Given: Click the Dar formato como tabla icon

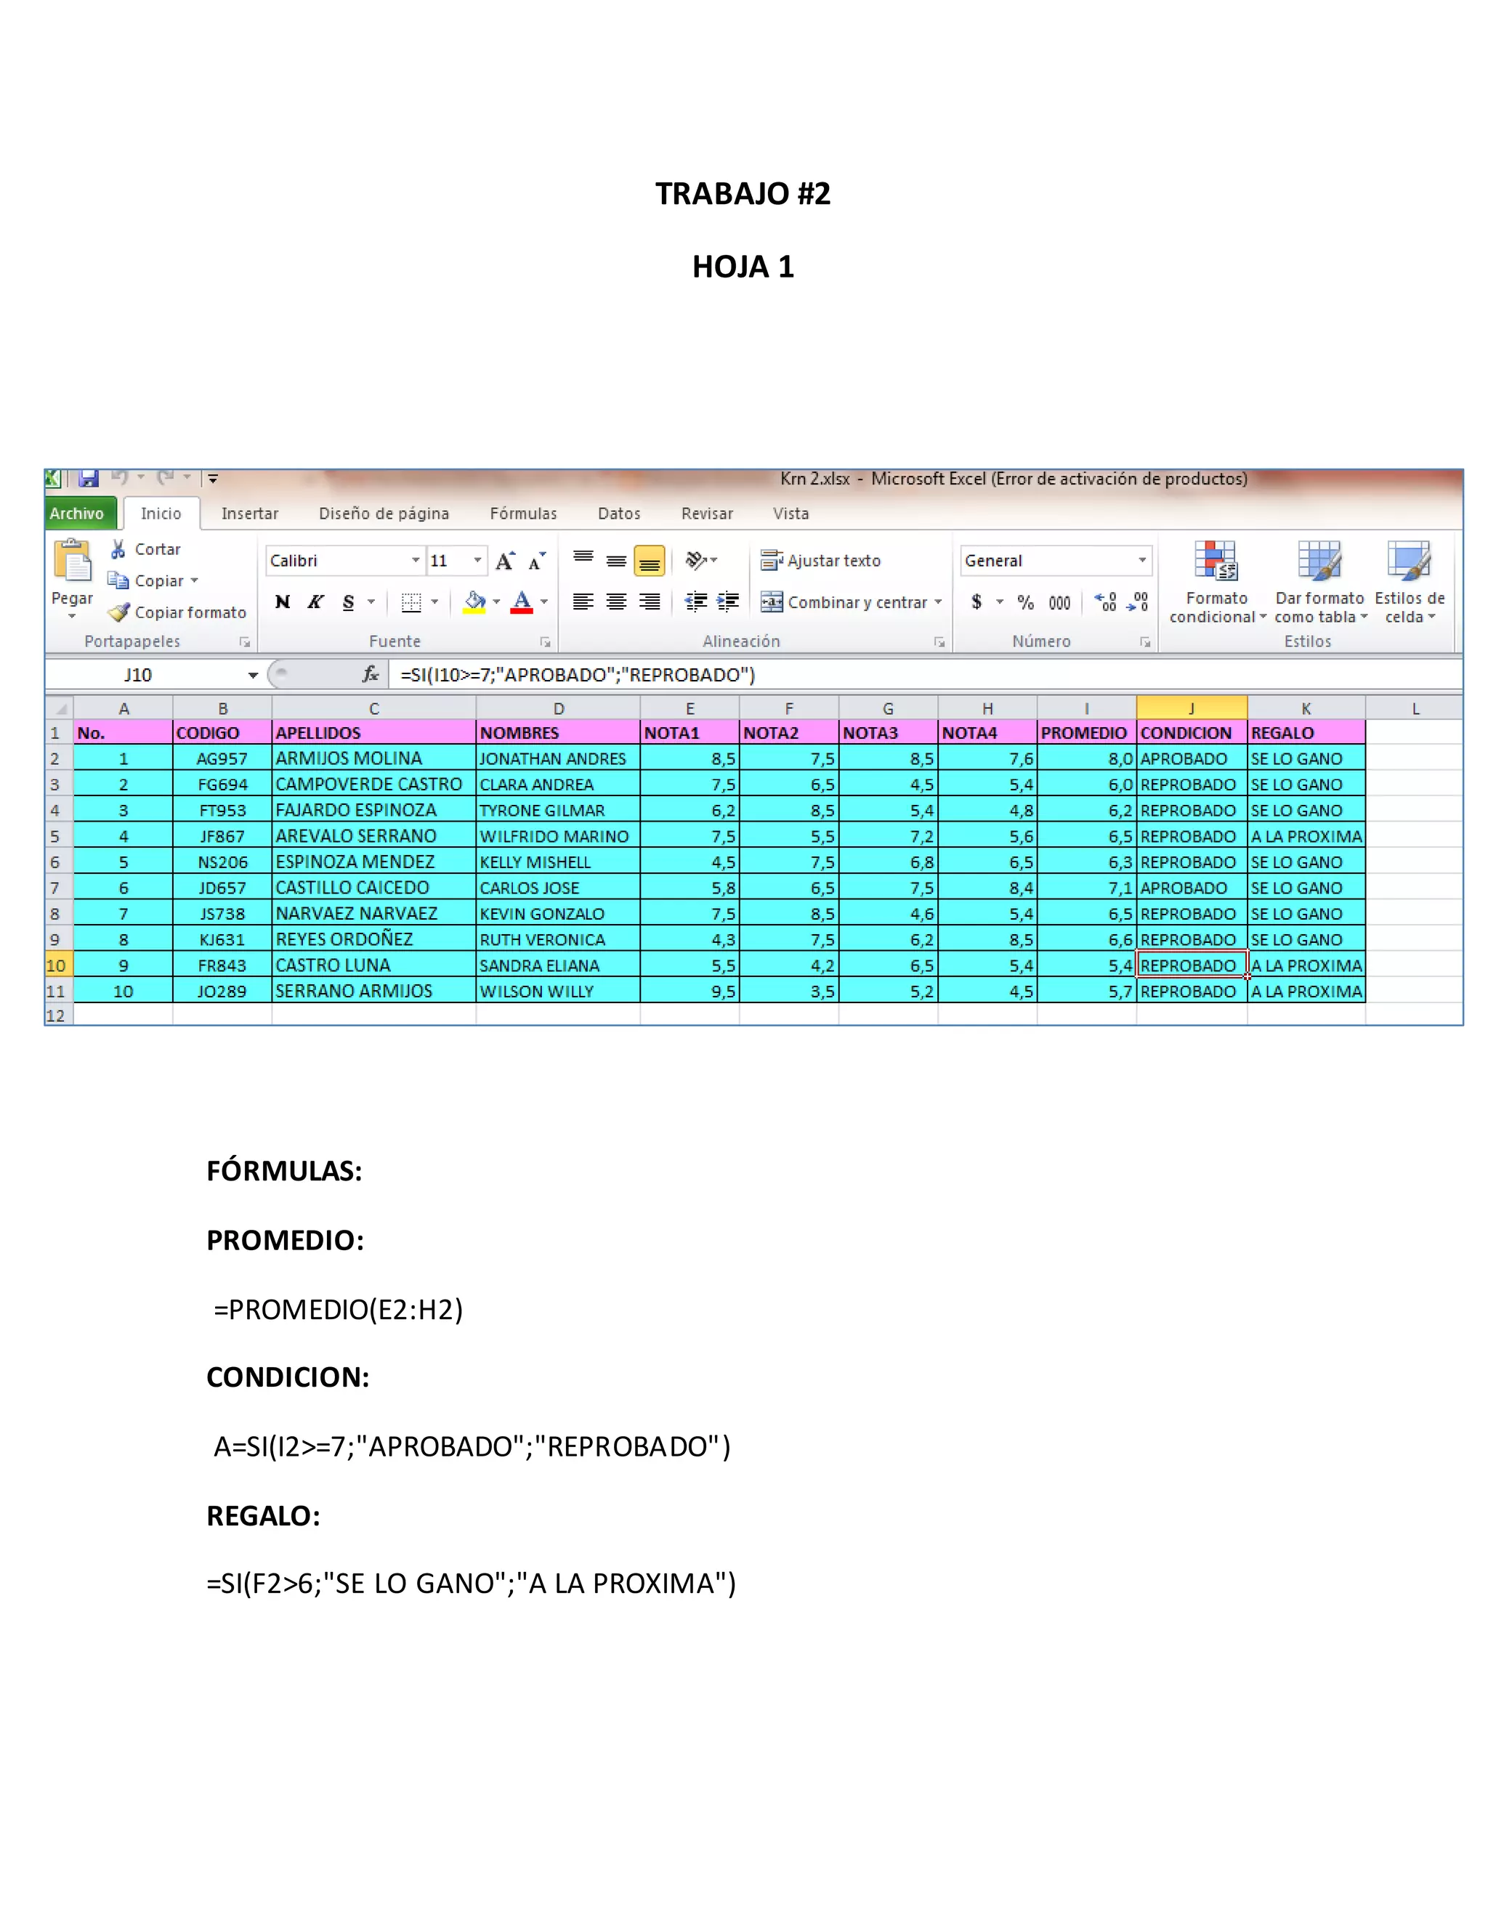Looking at the screenshot, I should (1319, 562).
